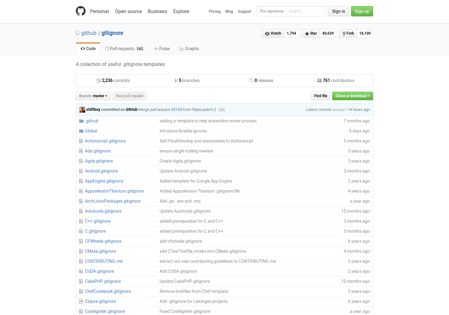Go to the Business page
The image size is (449, 315).
[157, 11]
